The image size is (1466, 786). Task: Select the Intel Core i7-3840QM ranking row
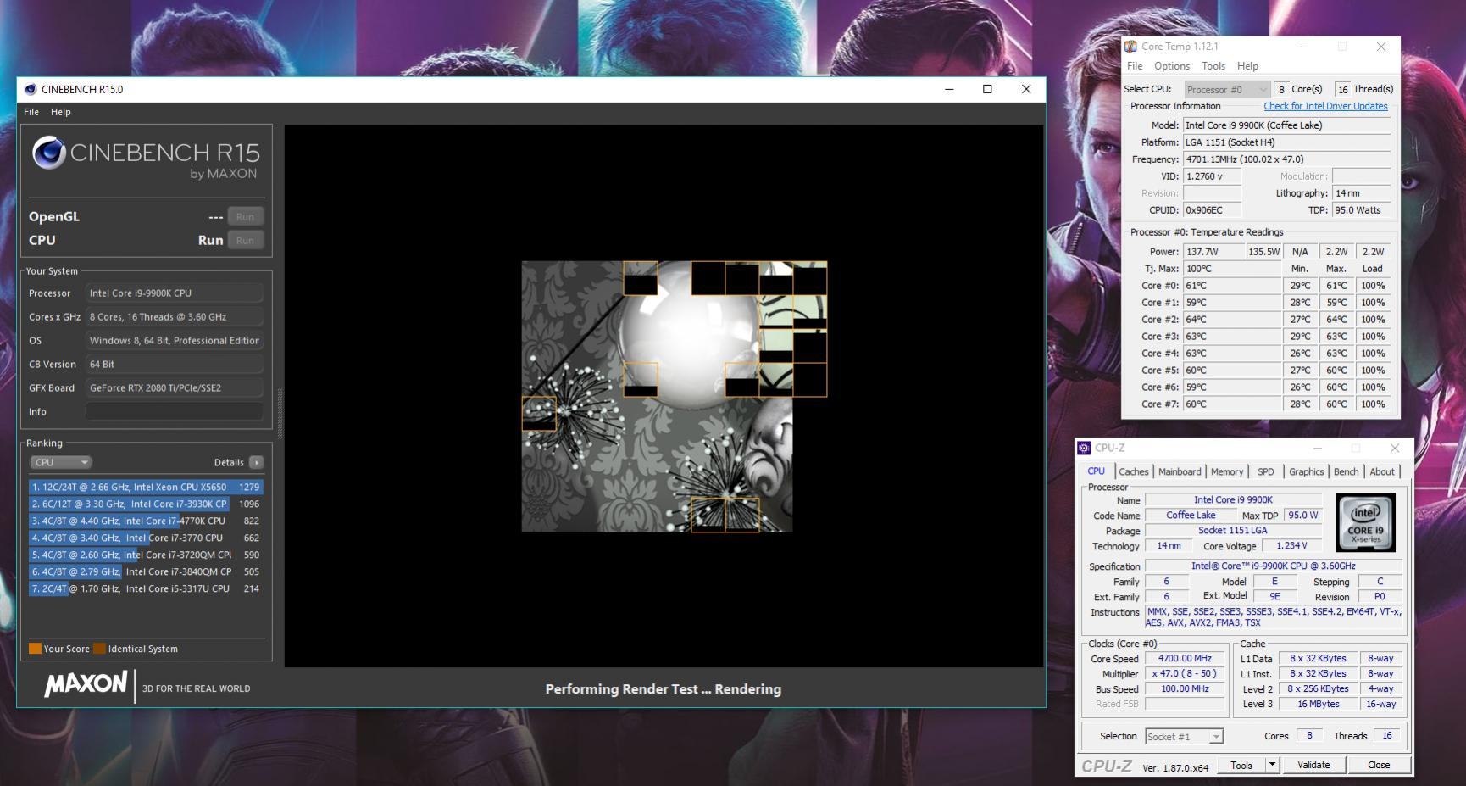coord(146,571)
